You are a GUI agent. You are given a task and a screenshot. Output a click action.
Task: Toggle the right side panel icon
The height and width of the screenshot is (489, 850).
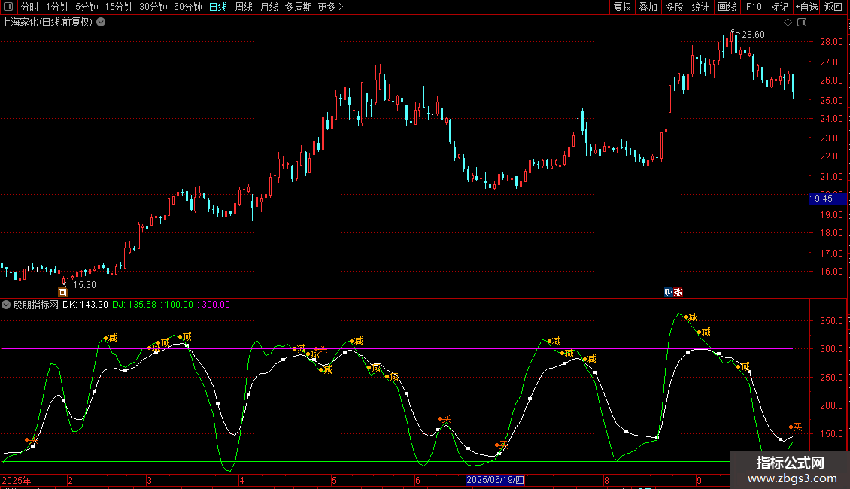[x=802, y=23]
